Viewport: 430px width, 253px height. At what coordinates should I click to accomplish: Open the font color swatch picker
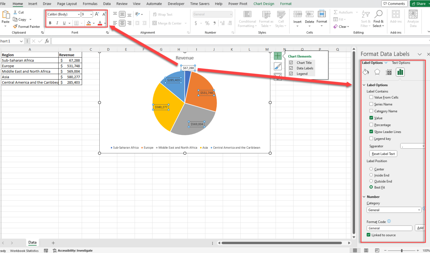pyautogui.click(x=105, y=23)
